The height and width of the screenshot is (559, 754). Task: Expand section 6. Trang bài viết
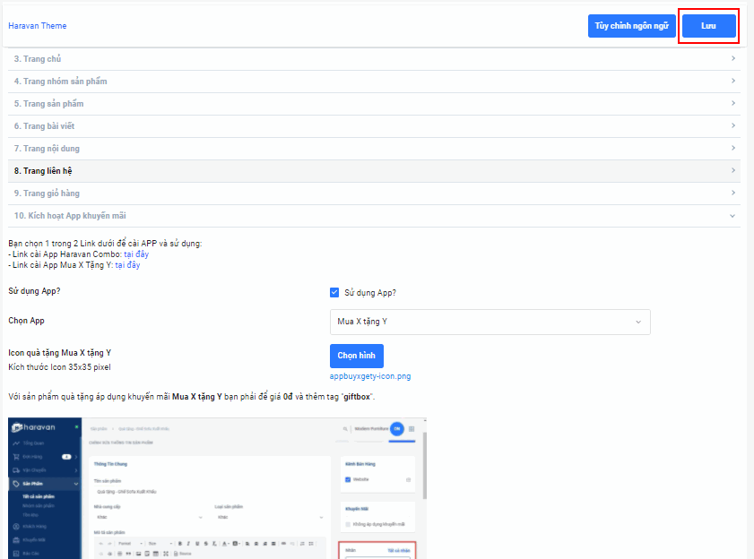coord(374,126)
